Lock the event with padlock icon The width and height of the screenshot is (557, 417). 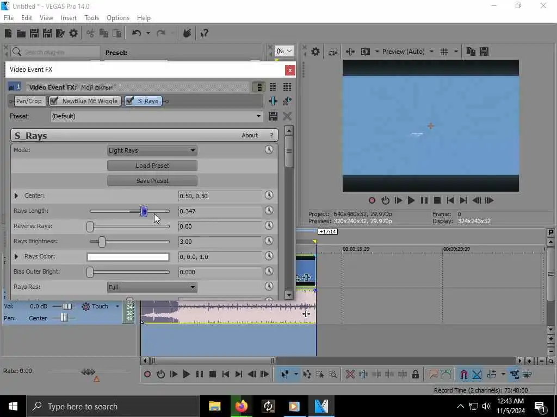pyautogui.click(x=415, y=375)
